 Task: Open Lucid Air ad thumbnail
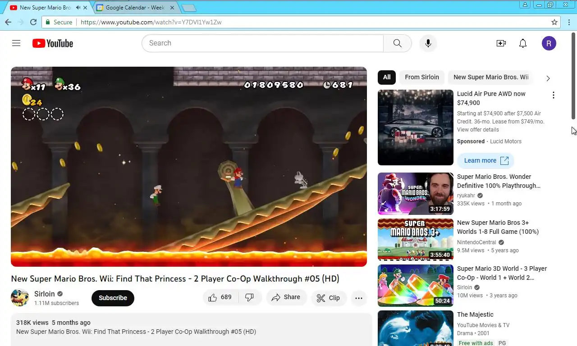tap(416, 127)
